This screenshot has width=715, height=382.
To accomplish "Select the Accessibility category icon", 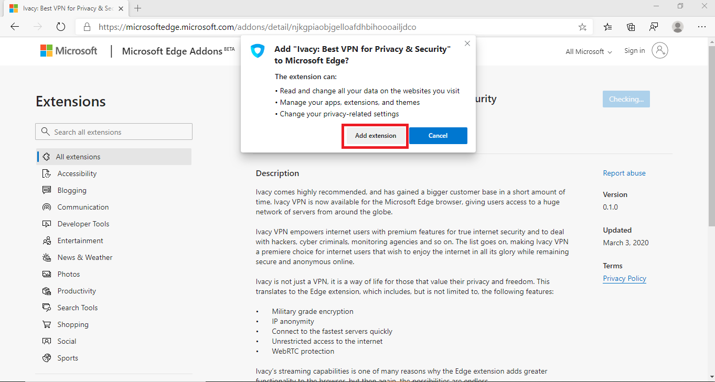I will click(47, 173).
